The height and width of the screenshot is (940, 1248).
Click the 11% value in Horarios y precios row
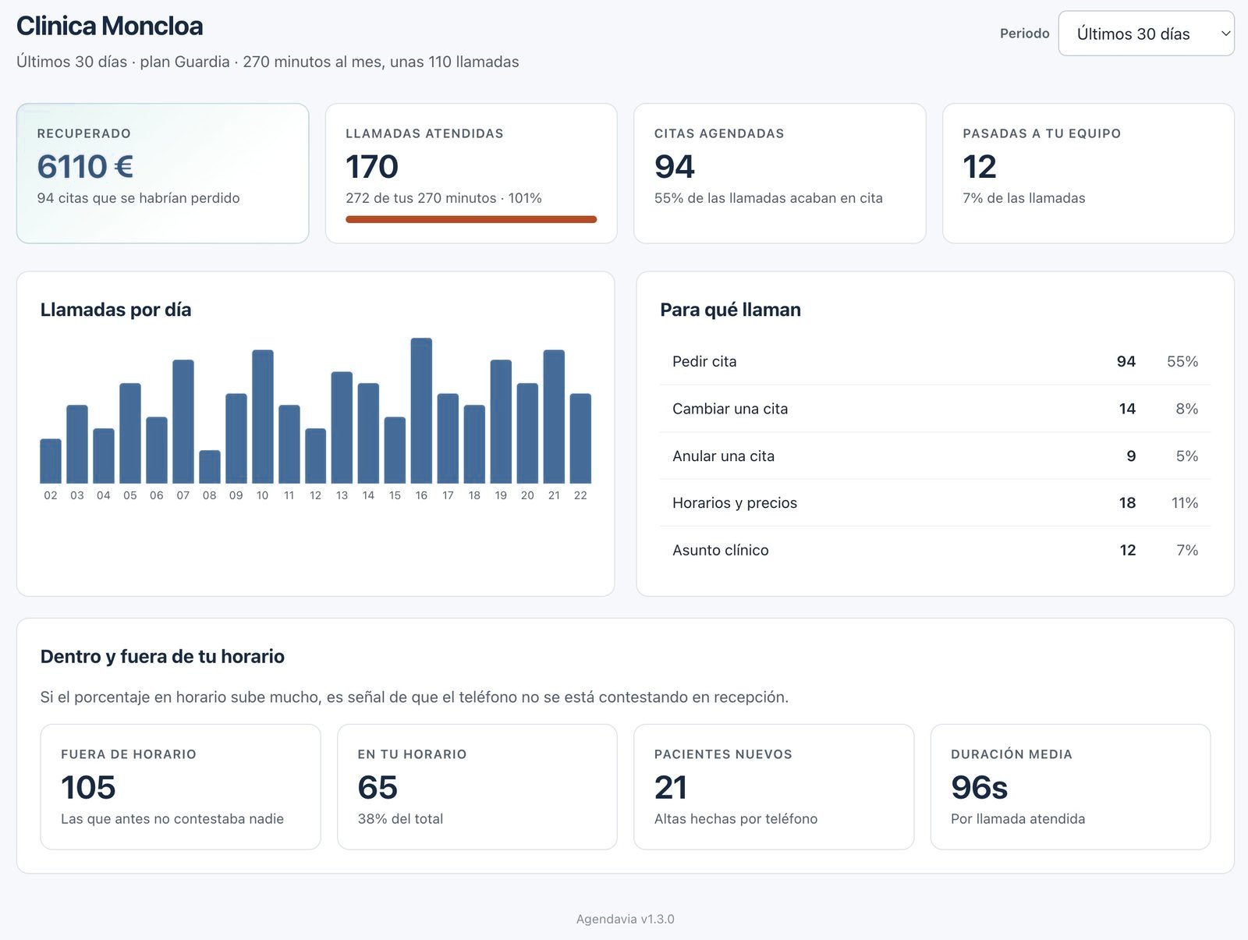click(1185, 503)
